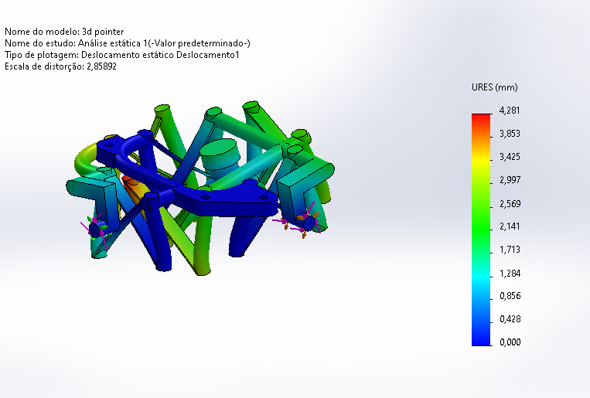Click legend value 3,425
Image resolution: width=590 pixels, height=398 pixels.
point(510,156)
